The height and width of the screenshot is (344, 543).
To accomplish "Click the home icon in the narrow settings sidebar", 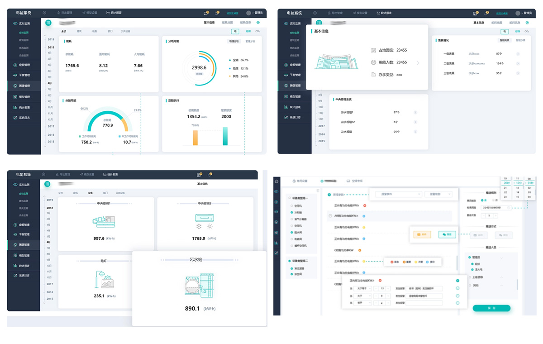I will click(276, 182).
